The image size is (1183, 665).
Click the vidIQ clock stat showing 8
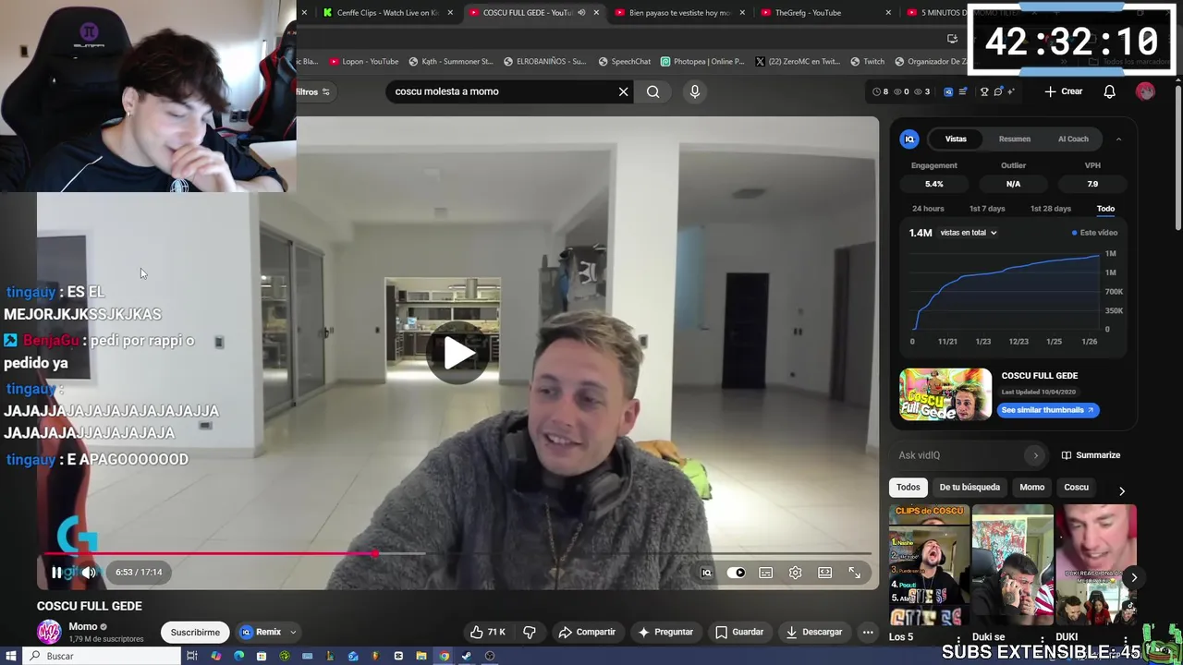tap(880, 91)
